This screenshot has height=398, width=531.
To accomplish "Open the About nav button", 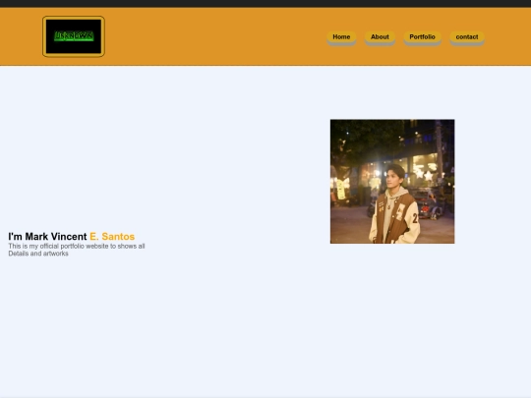I will click(x=380, y=37).
